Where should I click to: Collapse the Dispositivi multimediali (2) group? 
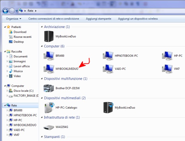[x=42, y=98]
